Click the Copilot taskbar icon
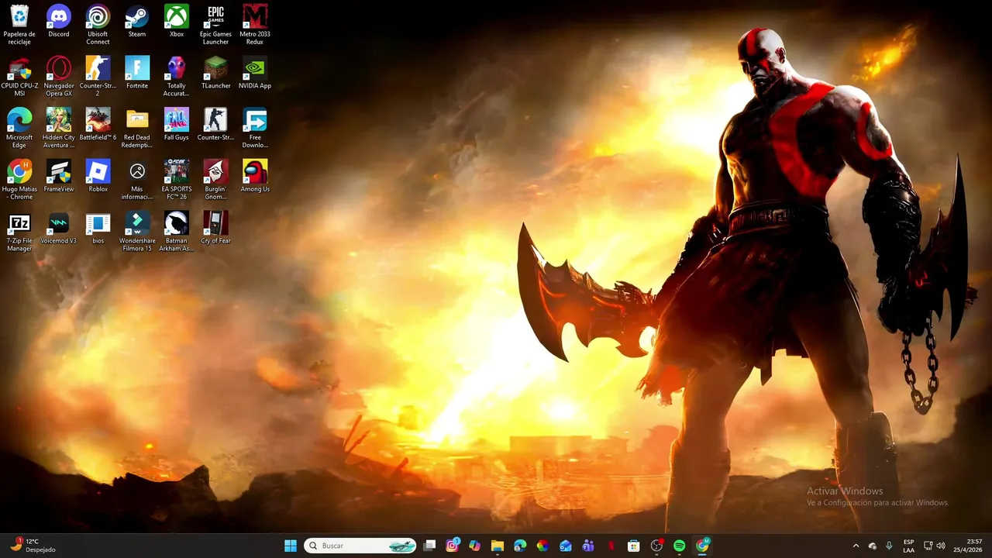This screenshot has height=558, width=992. click(x=475, y=546)
